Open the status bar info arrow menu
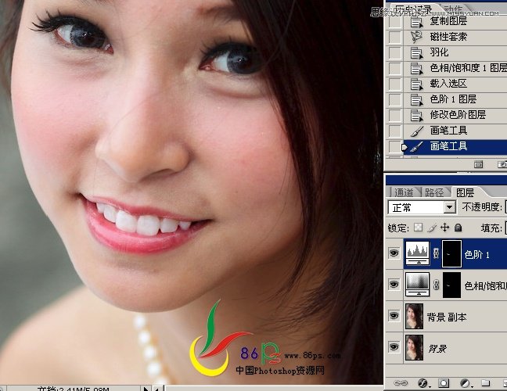 (146, 389)
